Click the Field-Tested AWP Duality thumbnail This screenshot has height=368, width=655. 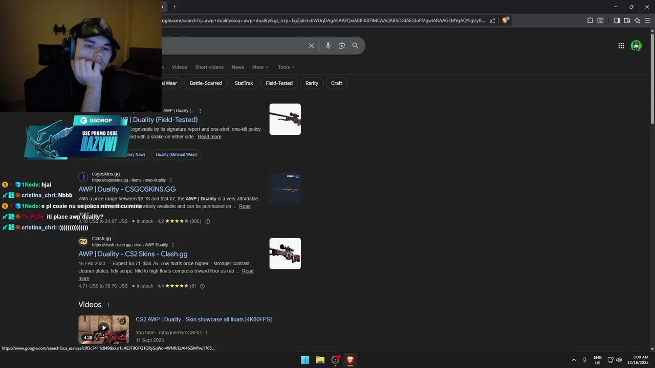tap(285, 119)
